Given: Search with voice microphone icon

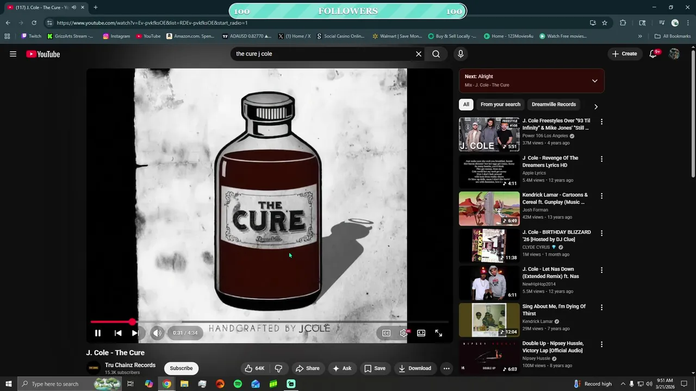Looking at the screenshot, I should click(x=461, y=54).
